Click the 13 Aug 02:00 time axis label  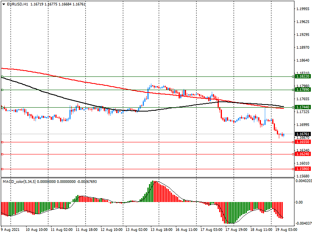click(x=136, y=230)
